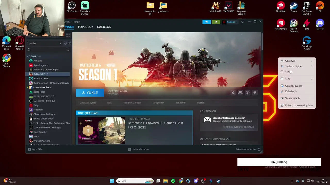This screenshot has width=330, height=185.
Task: Open File Explorer on taskbar
Action: pos(165,181)
